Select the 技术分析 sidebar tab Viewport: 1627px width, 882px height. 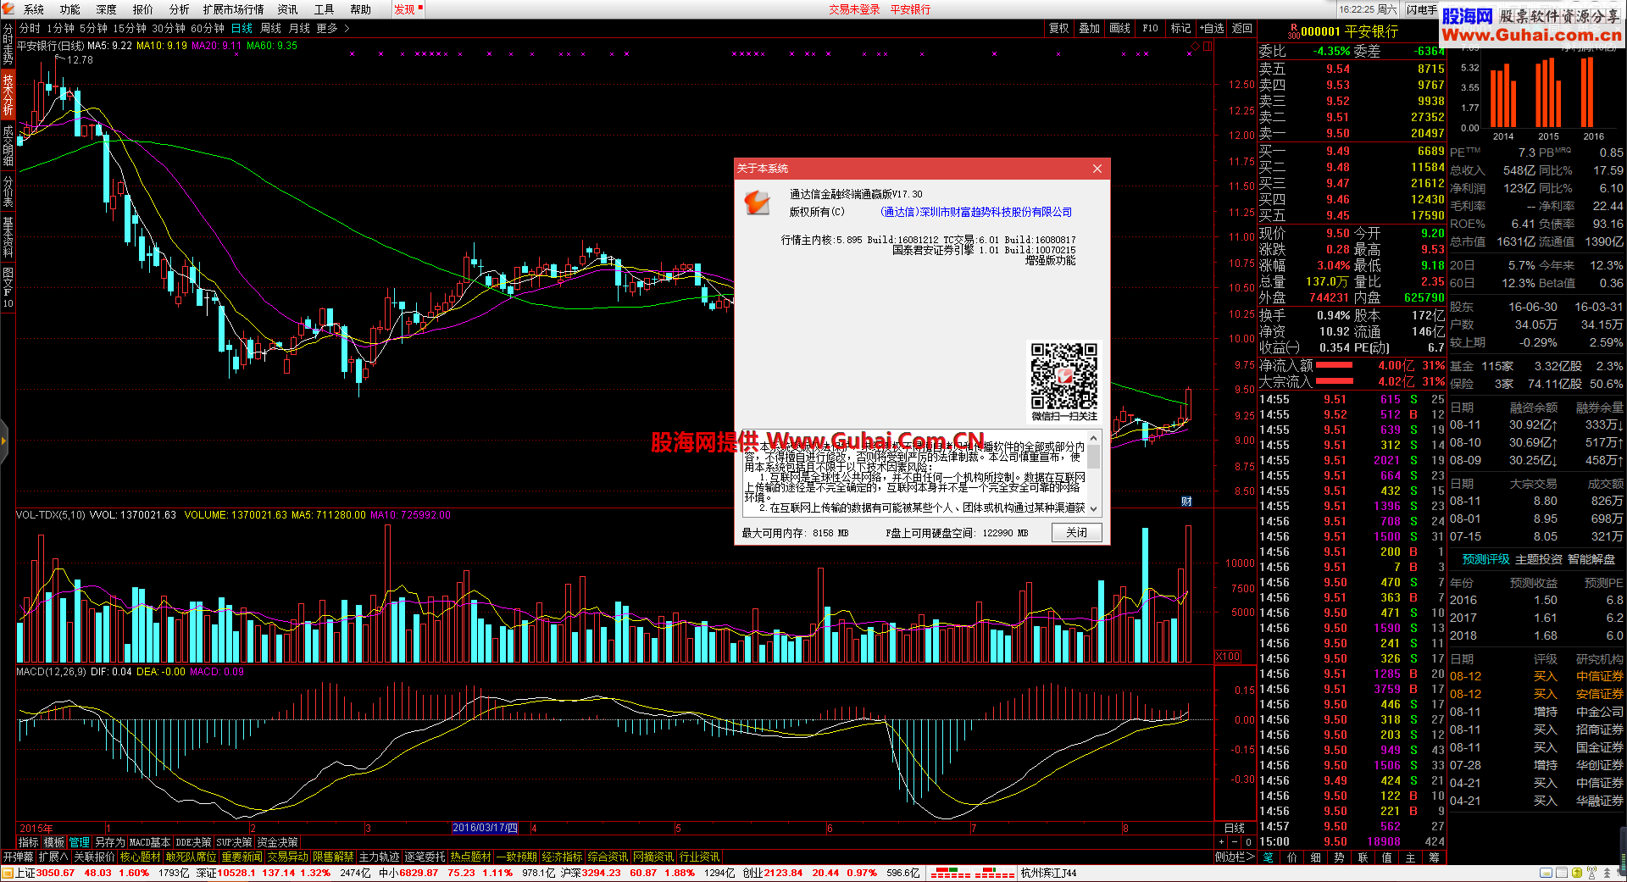click(x=8, y=94)
